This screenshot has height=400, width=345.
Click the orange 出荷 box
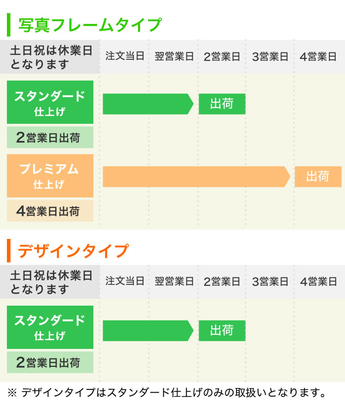click(x=318, y=177)
